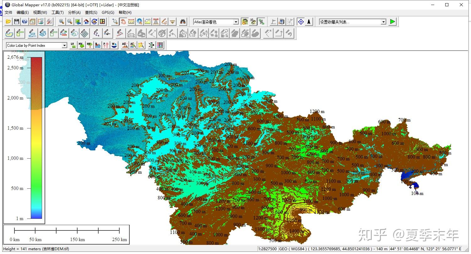
Task: Click auto-classify buildings AC icon
Action: tap(133, 45)
